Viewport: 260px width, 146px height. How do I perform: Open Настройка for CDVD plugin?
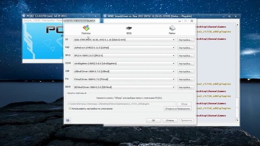(186, 64)
